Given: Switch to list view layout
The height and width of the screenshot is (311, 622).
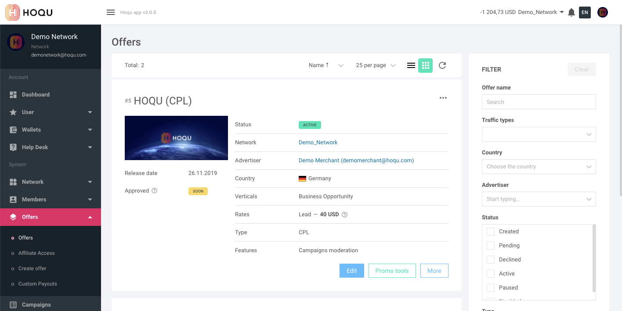Looking at the screenshot, I should click(x=411, y=65).
